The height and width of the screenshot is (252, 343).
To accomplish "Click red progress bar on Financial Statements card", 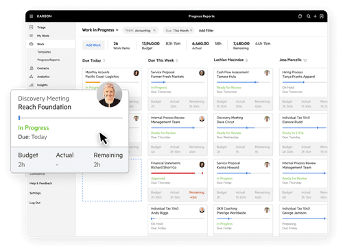I will tap(178, 173).
